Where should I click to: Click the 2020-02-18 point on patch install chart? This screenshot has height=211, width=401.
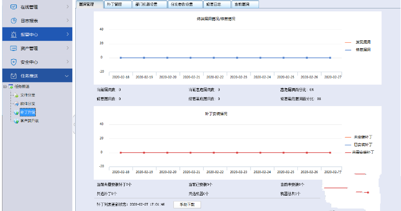click(121, 153)
